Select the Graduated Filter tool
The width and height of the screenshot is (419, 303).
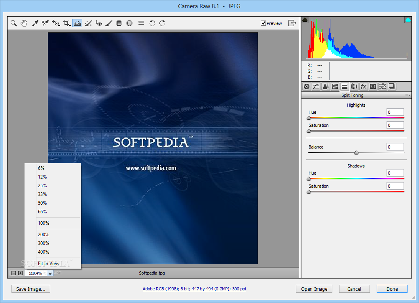[119, 23]
